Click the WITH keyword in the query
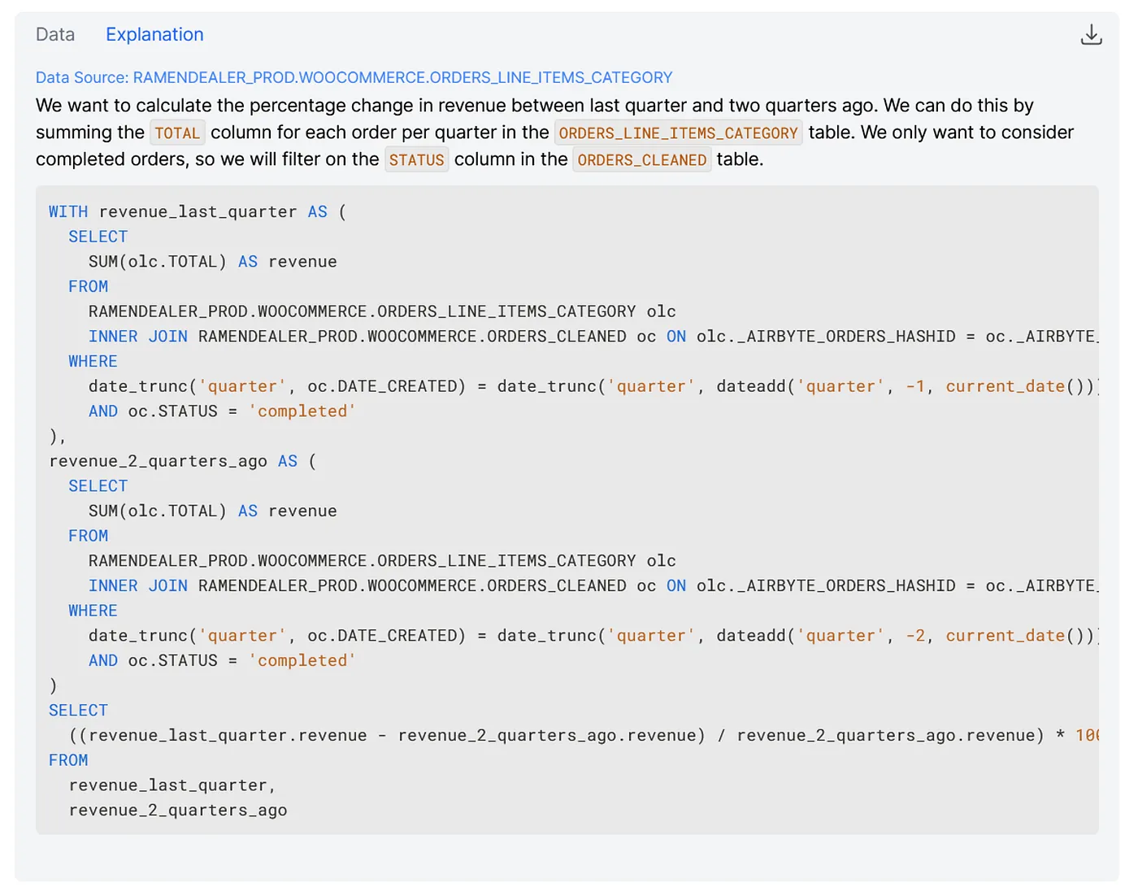This screenshot has height=896, width=1138. coord(68,212)
